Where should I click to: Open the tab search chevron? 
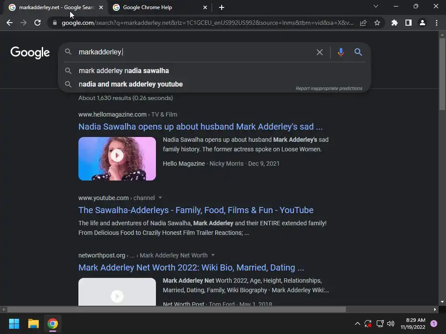(376, 6)
